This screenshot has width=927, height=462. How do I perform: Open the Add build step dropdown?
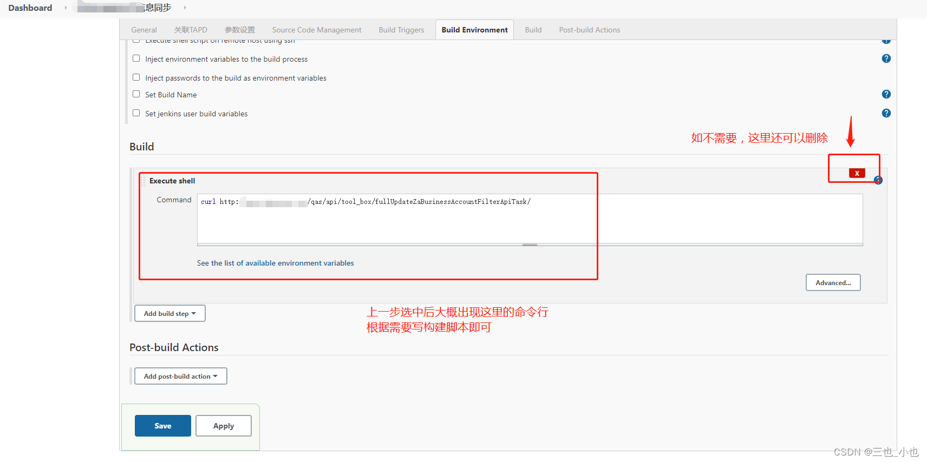click(x=170, y=313)
